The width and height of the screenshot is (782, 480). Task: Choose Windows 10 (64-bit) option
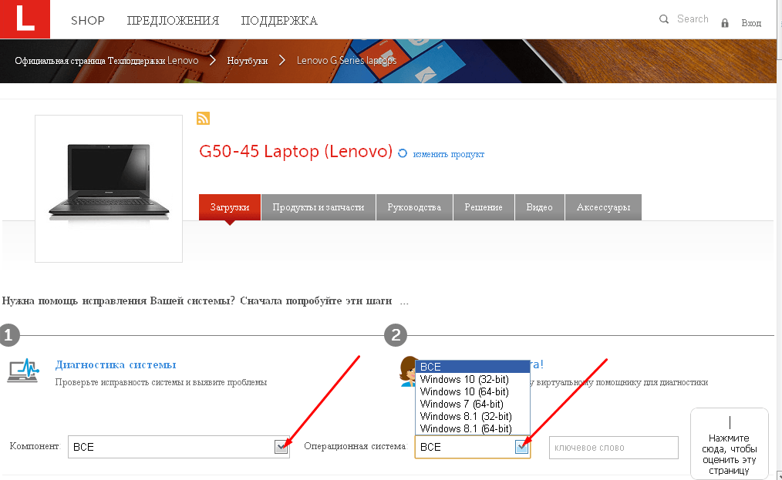point(472,391)
